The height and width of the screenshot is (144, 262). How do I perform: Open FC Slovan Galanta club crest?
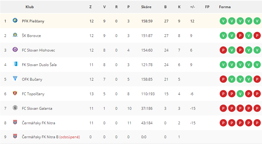(x=15, y=108)
